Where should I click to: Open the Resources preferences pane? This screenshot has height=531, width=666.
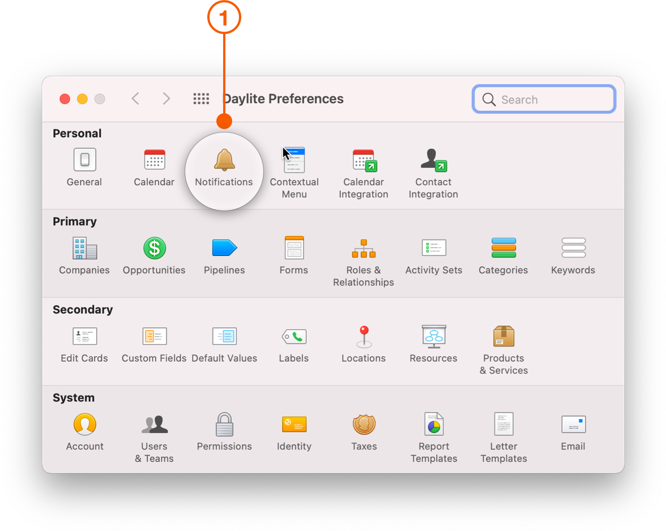click(434, 344)
